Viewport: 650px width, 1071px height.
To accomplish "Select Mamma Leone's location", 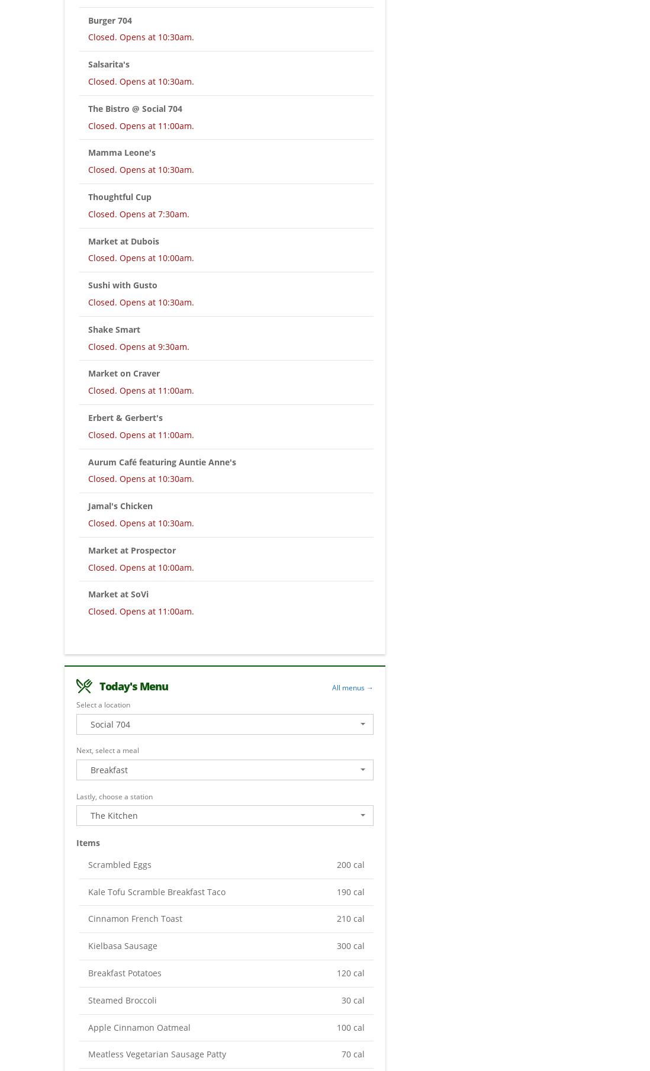I will (x=122, y=153).
